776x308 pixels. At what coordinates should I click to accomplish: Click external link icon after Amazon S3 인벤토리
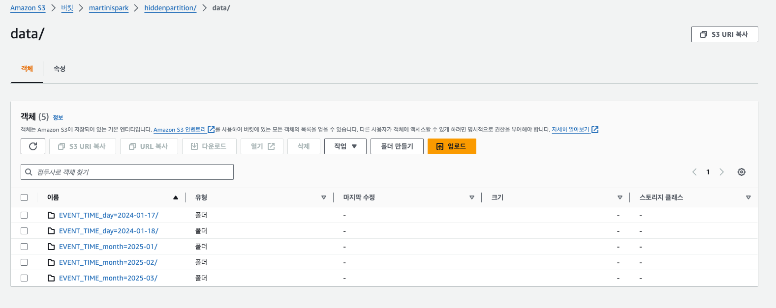pyautogui.click(x=211, y=130)
